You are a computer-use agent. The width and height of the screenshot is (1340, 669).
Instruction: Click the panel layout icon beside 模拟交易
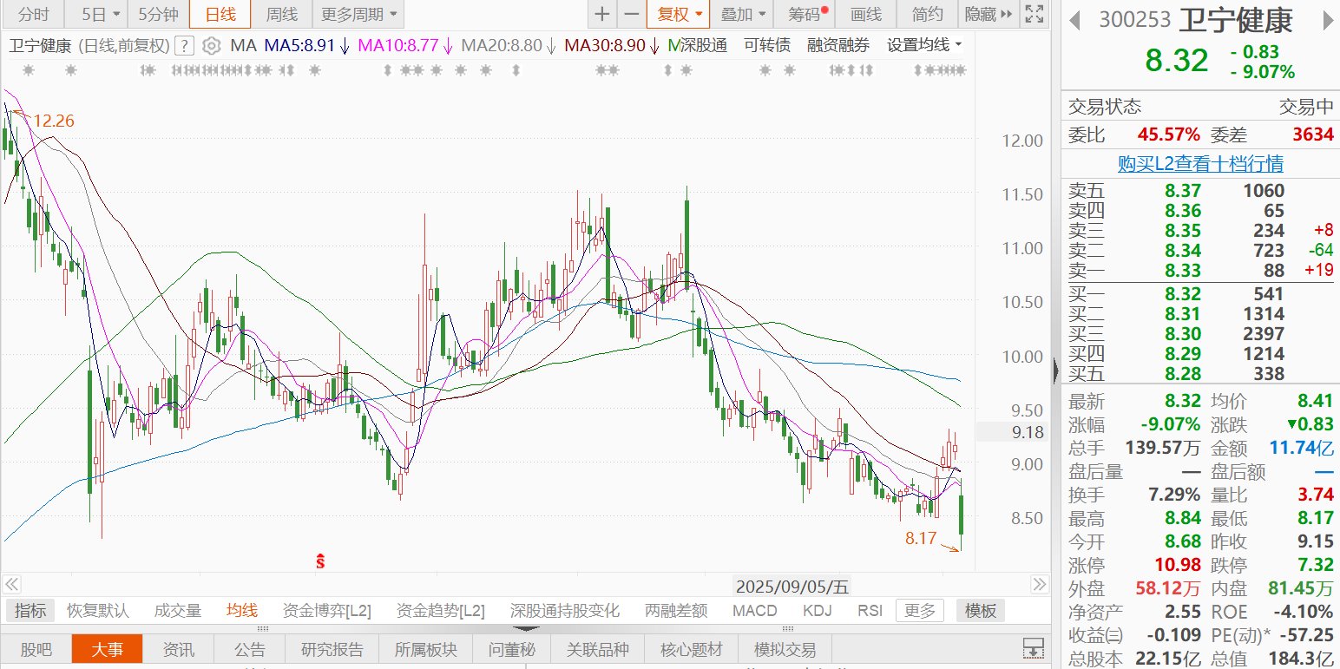click(x=1033, y=648)
